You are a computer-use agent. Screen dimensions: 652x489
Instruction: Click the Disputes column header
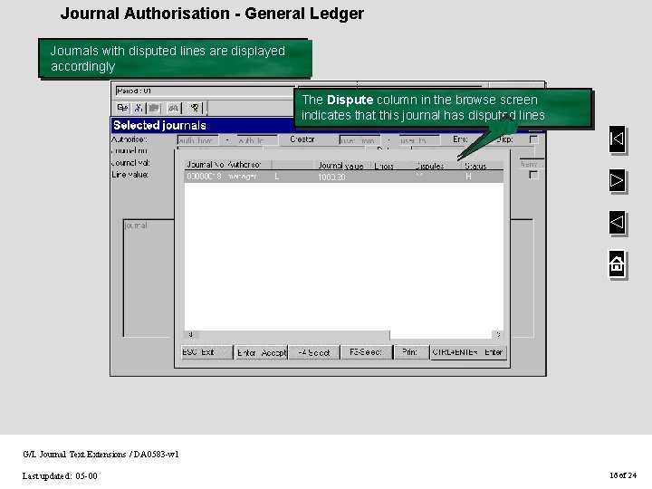tap(429, 166)
